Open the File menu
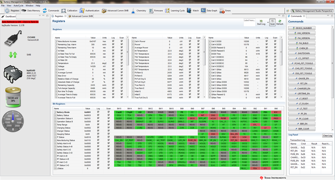 point(3,5)
